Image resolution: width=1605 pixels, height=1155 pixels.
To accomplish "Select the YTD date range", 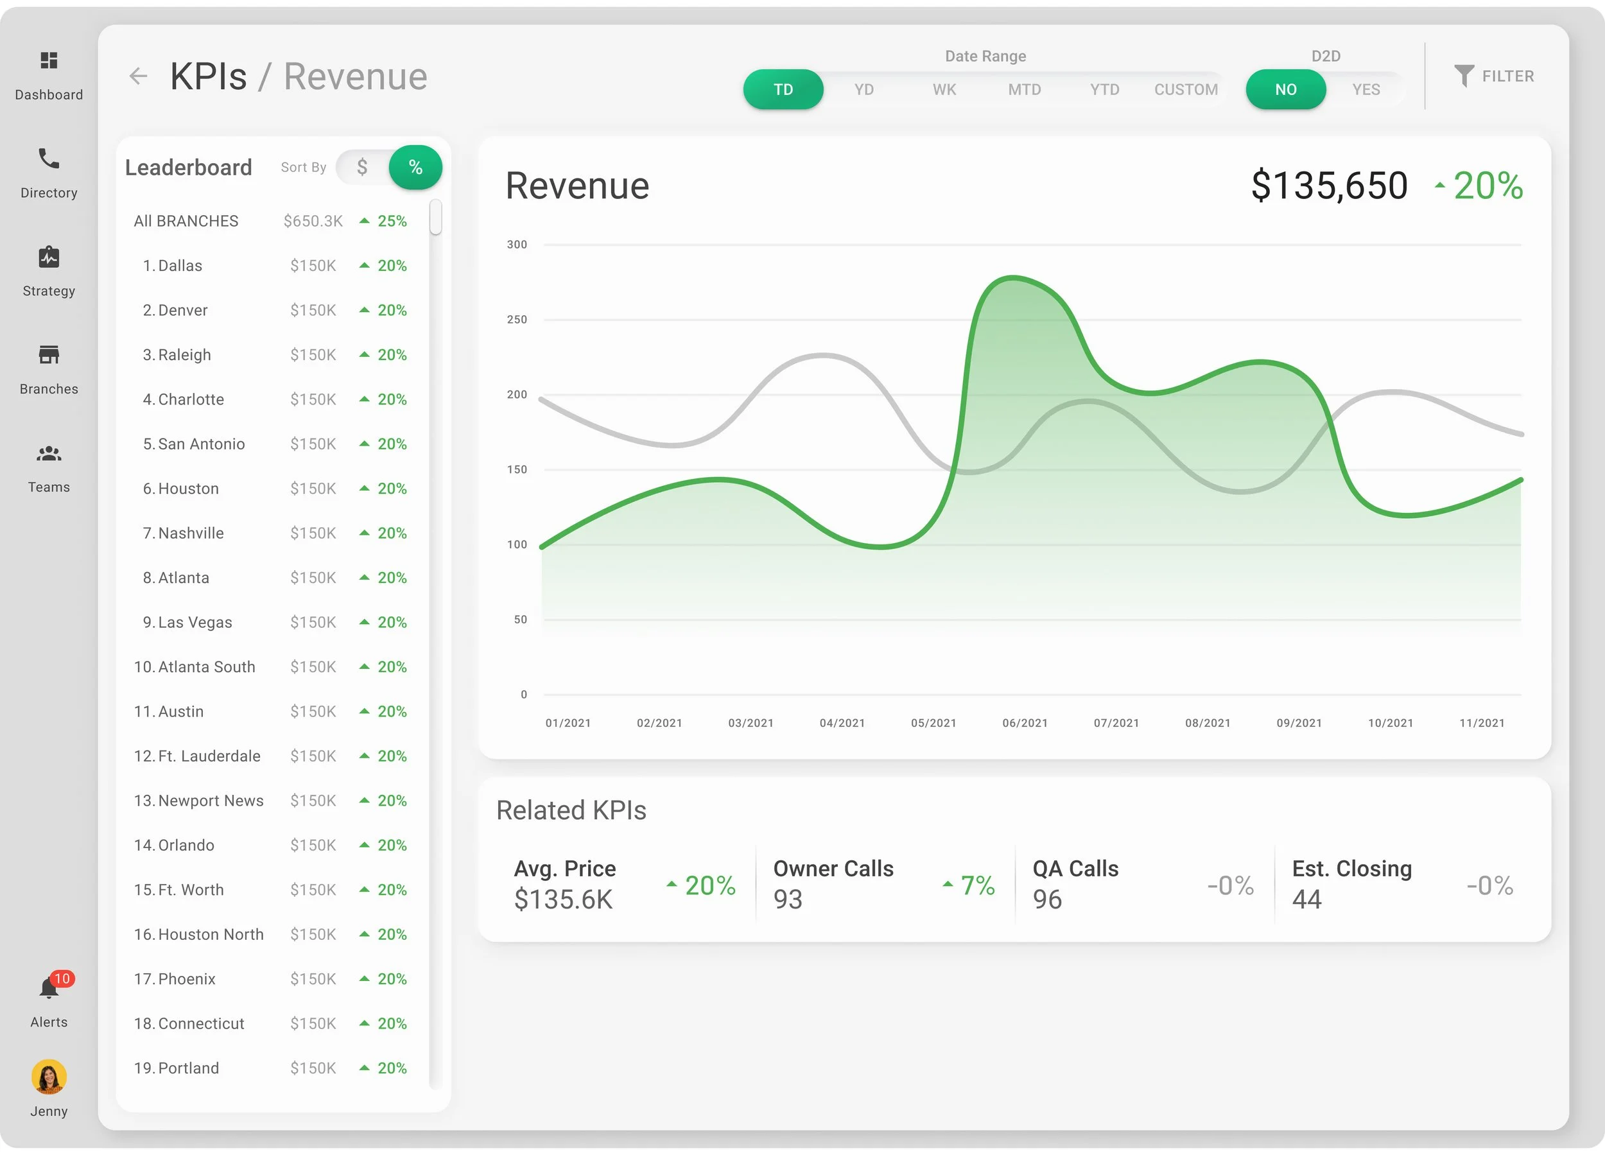I will click(1104, 90).
